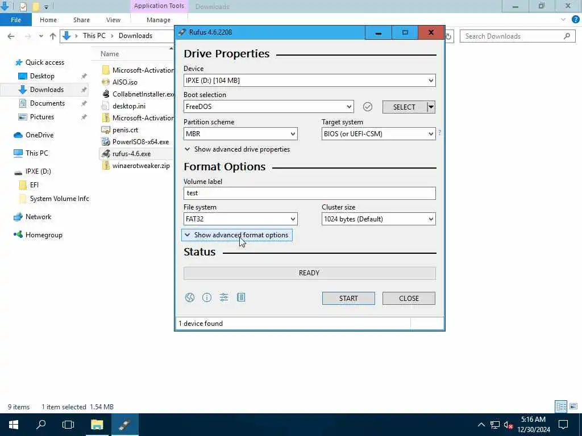The width and height of the screenshot is (582, 436).
Task: Select Pictures in the navigation pane
Action: (42, 117)
